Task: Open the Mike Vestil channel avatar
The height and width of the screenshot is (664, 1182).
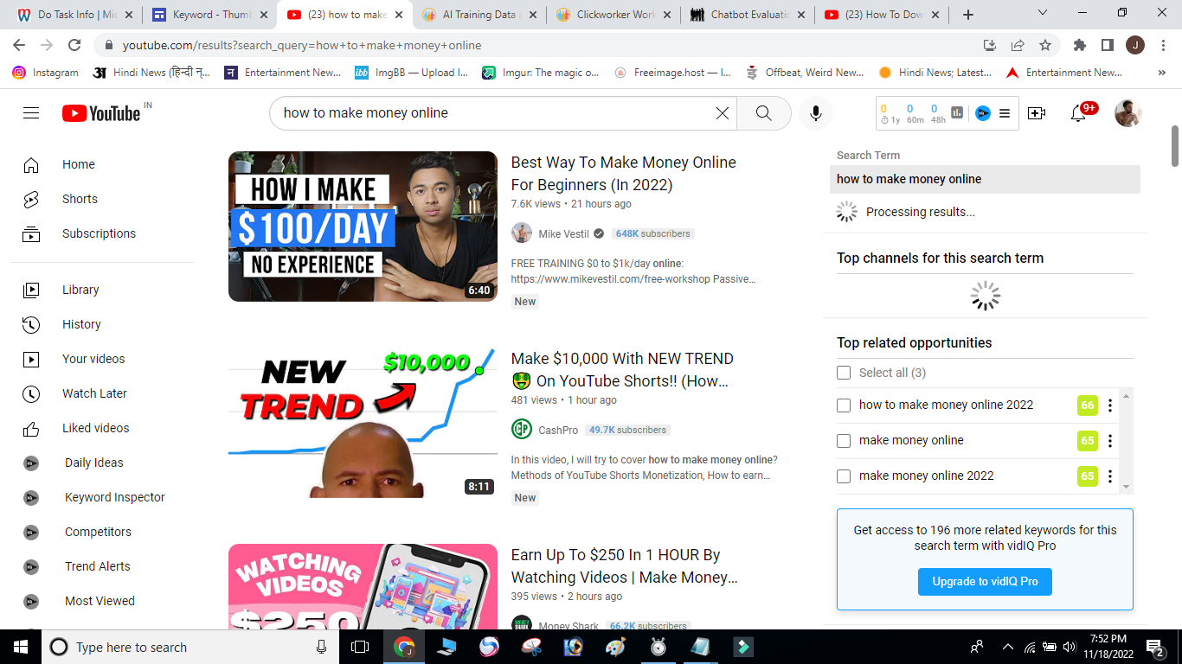Action: click(522, 233)
